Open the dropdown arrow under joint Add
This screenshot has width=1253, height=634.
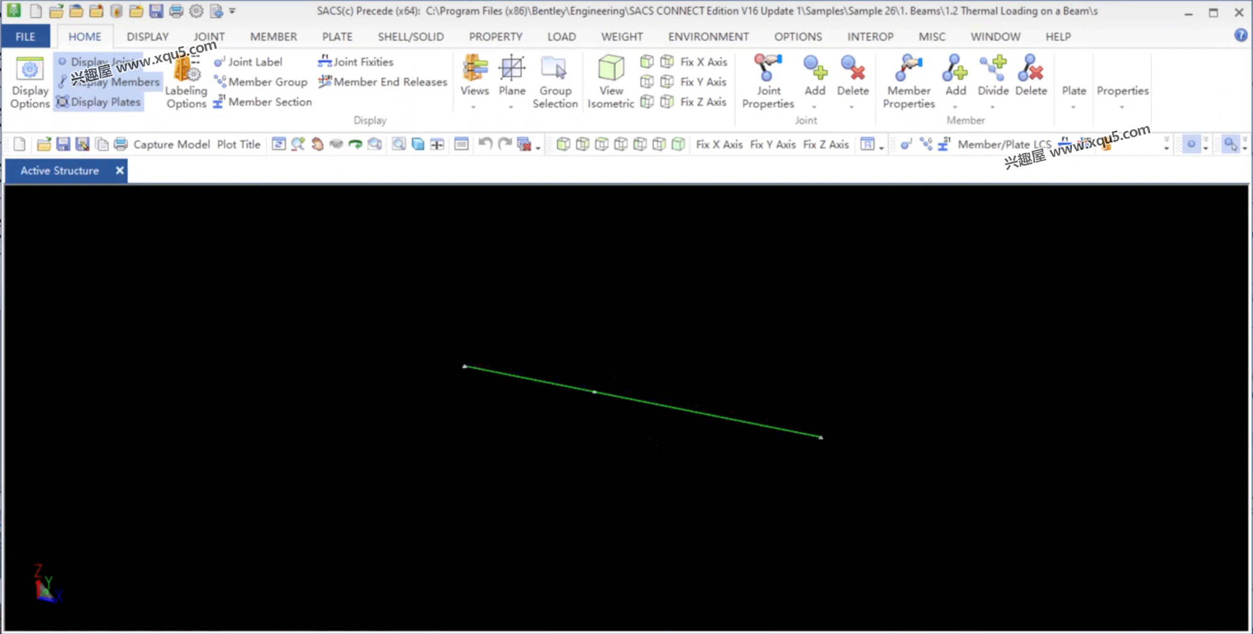814,106
